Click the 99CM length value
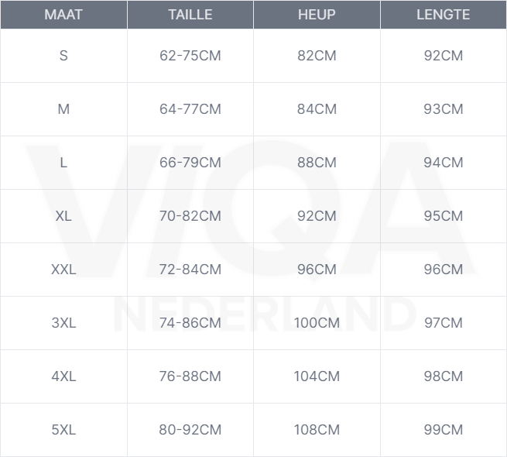 pos(443,430)
